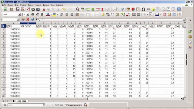Format cell as percent
The image size is (194, 109).
[108, 15]
